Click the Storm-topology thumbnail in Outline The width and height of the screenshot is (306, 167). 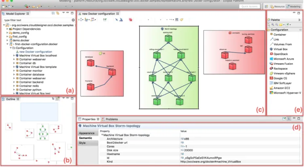pos(43,132)
